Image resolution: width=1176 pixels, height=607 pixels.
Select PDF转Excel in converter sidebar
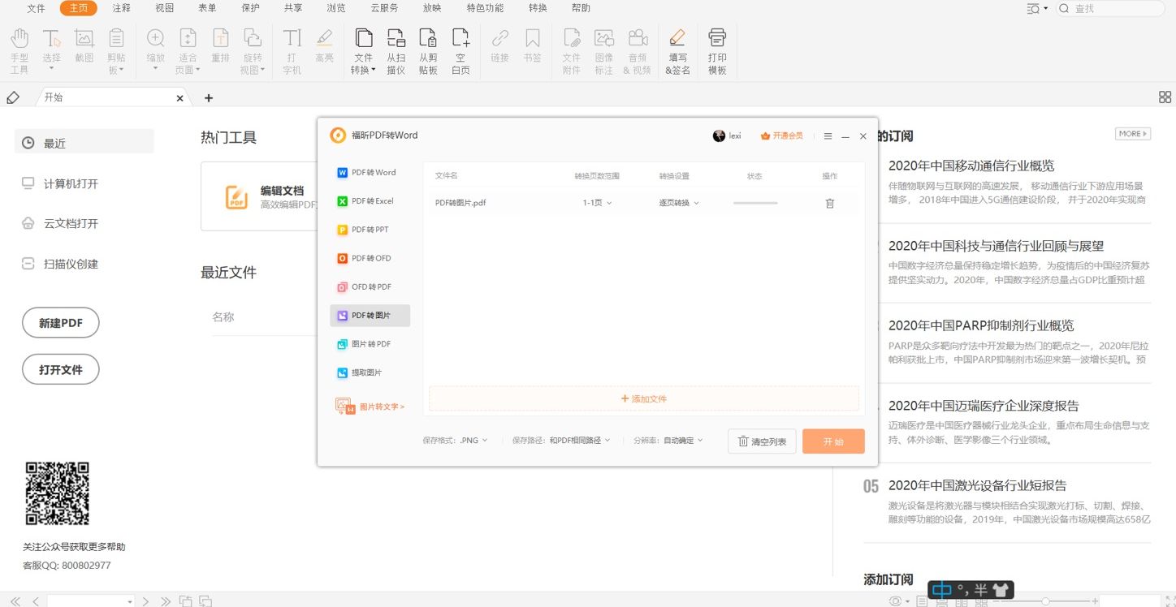(371, 201)
